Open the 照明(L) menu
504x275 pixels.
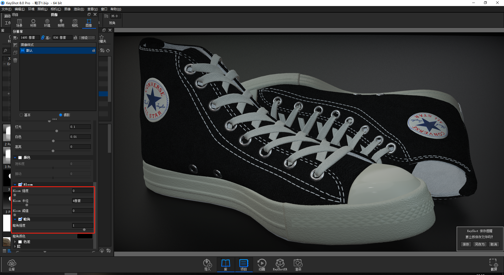pos(42,9)
